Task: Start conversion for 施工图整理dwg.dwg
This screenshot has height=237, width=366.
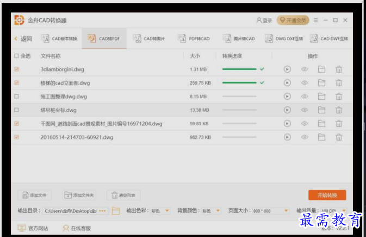Action: point(287,96)
